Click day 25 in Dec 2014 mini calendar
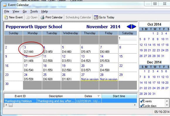The image size is (170, 116). click(x=158, y=88)
